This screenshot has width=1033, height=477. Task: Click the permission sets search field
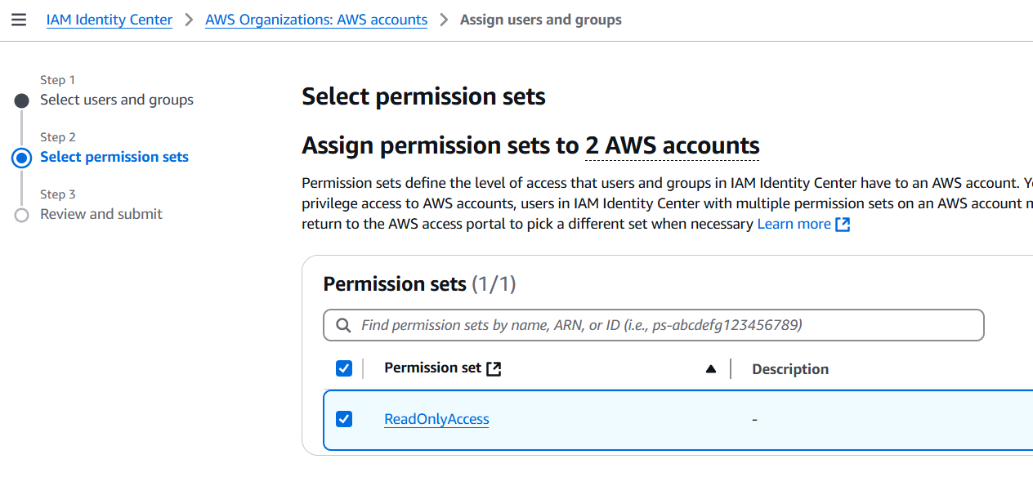click(653, 324)
